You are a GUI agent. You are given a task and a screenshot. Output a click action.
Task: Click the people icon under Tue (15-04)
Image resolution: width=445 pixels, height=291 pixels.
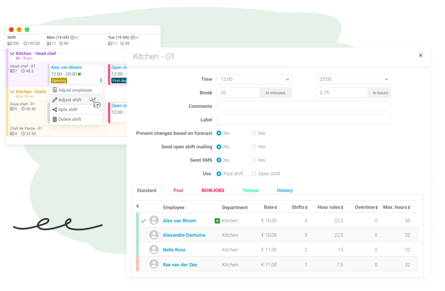click(x=110, y=43)
